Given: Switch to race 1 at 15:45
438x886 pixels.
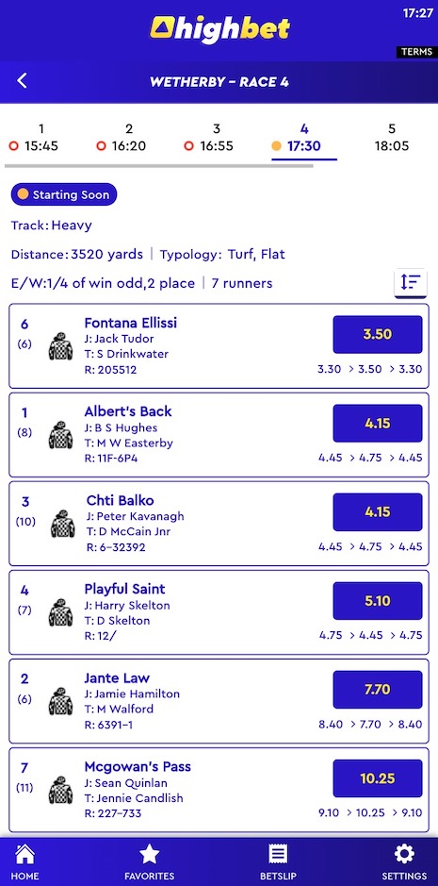Looking at the screenshot, I should pyautogui.click(x=34, y=138).
